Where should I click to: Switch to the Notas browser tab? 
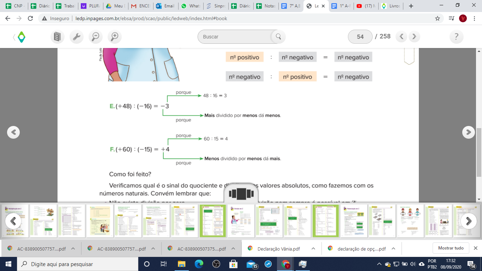[266, 6]
